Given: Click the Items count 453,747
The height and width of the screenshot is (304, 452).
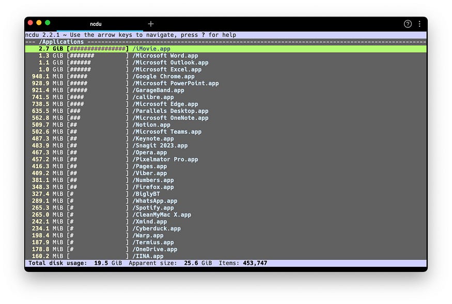Looking at the screenshot, I should point(243,263).
